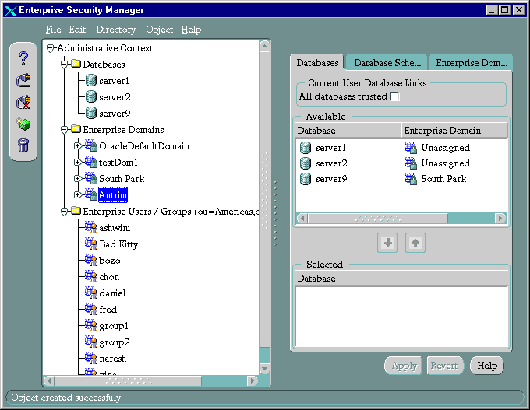Expand the testDom1 domain node
Viewport: 530px width, 410px height.
(77, 163)
